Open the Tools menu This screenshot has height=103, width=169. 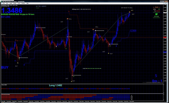click(x=19, y=3)
